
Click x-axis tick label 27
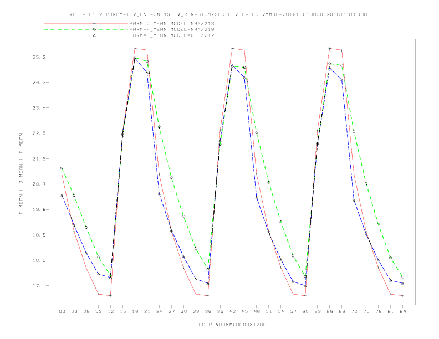[x=171, y=311]
